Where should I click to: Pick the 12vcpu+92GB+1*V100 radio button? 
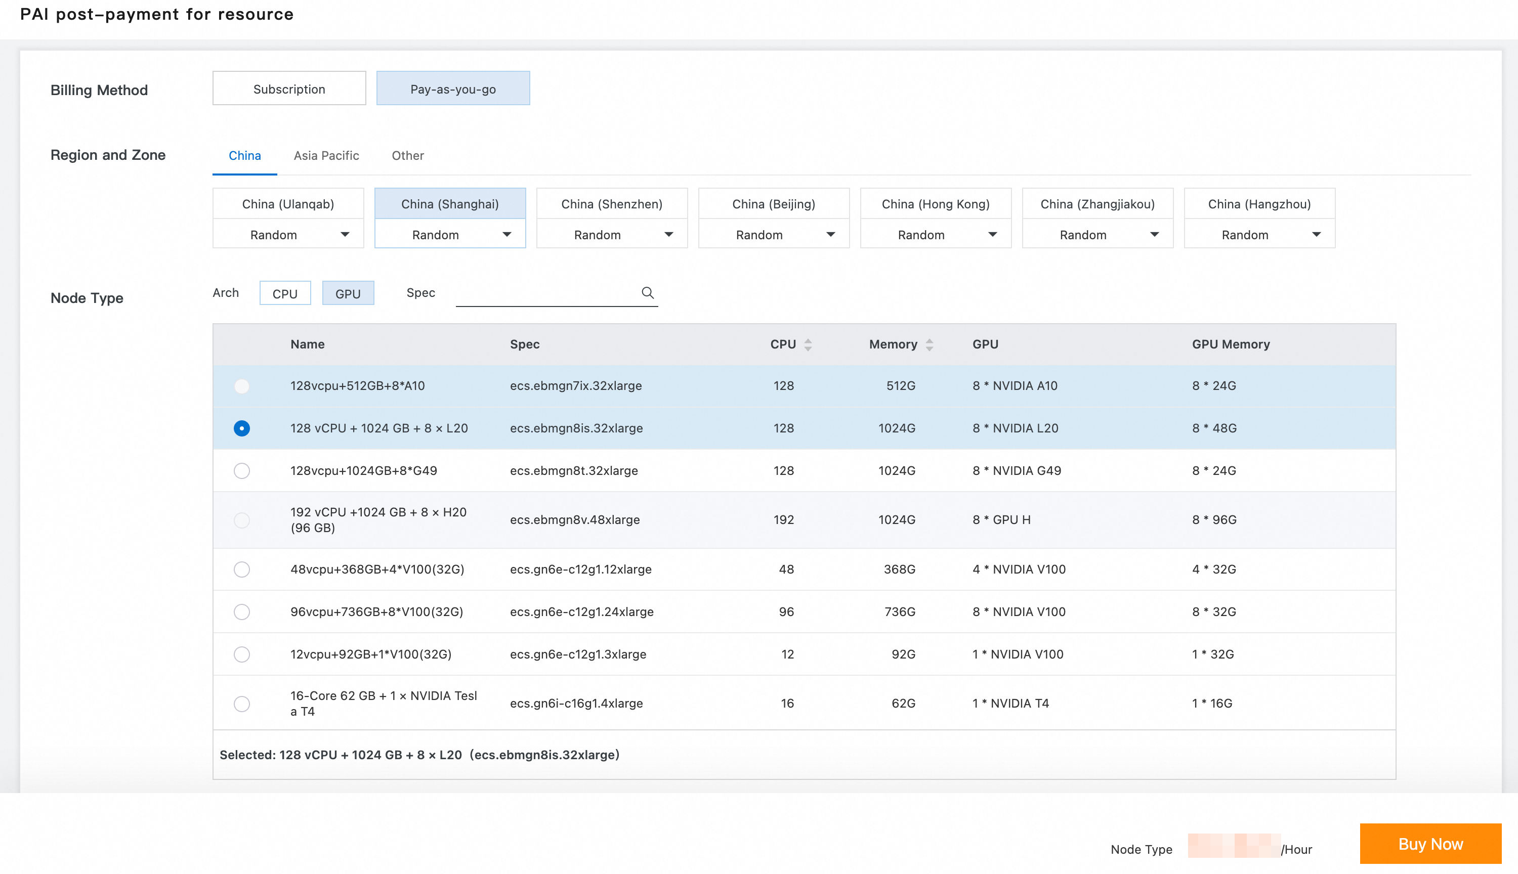tap(241, 654)
